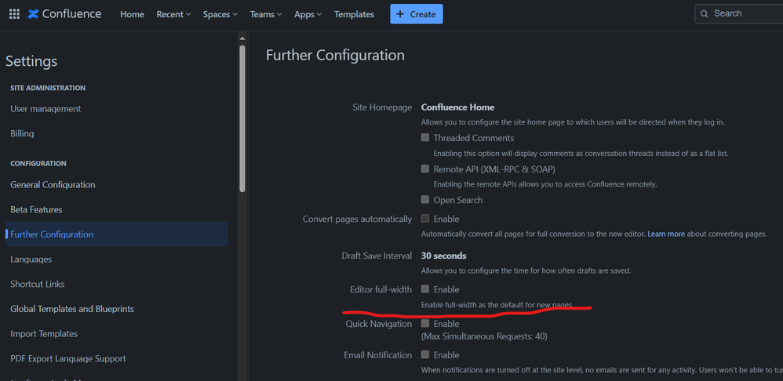The width and height of the screenshot is (783, 381).
Task: Click the sidebar scrollbar up arrow
Action: pos(242,38)
